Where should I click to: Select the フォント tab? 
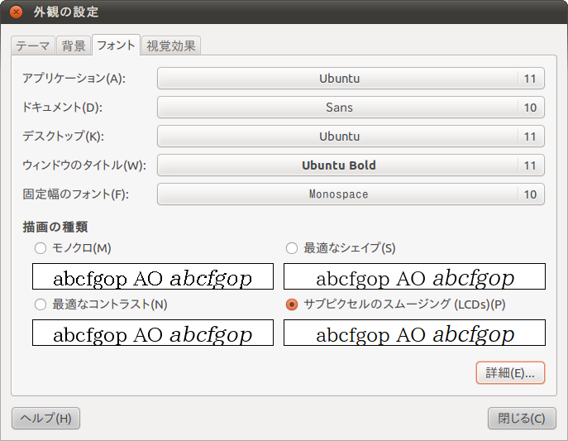[x=116, y=45]
